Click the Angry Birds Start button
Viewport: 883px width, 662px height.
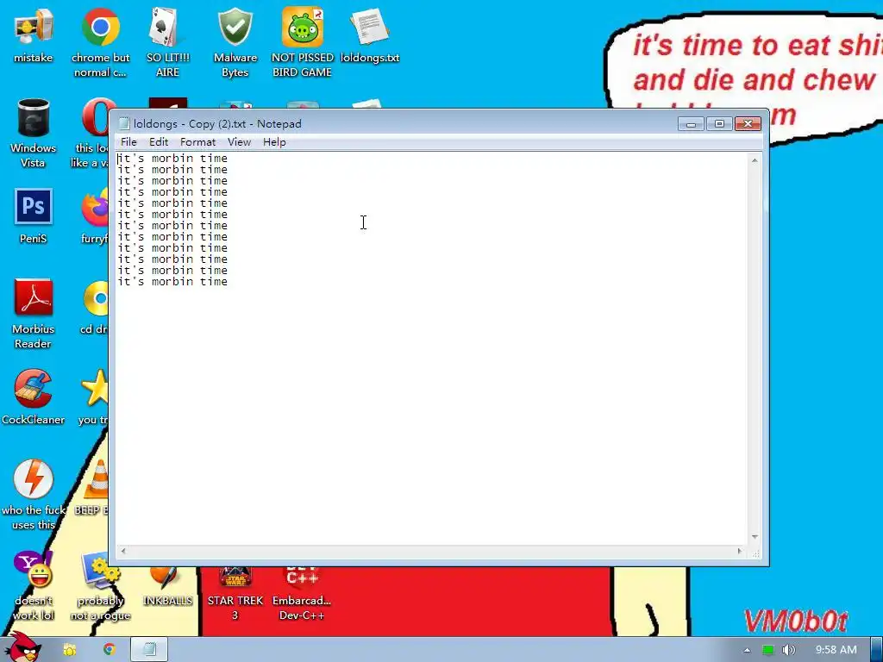23,647
